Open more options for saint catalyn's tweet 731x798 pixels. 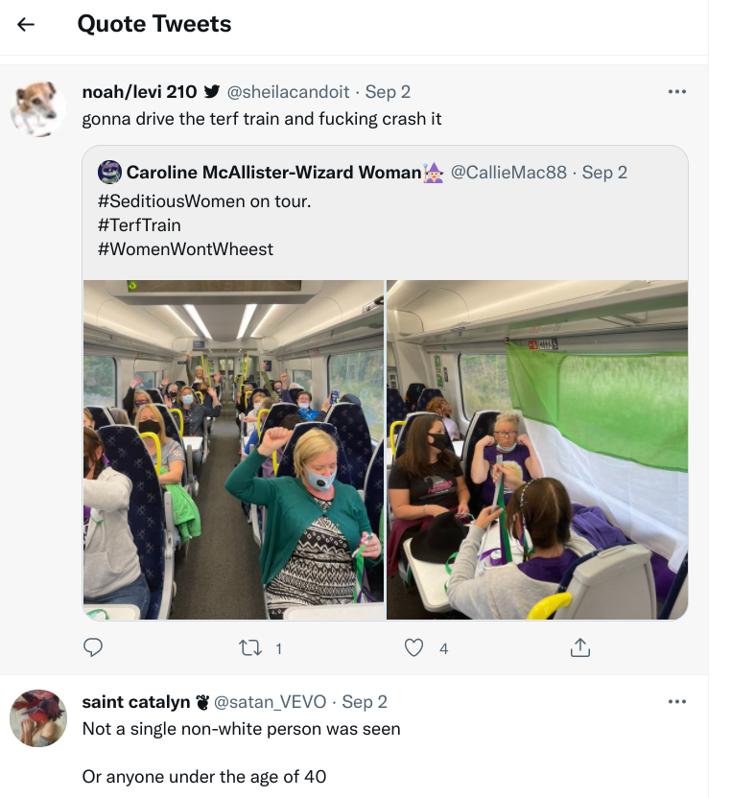pos(676,702)
